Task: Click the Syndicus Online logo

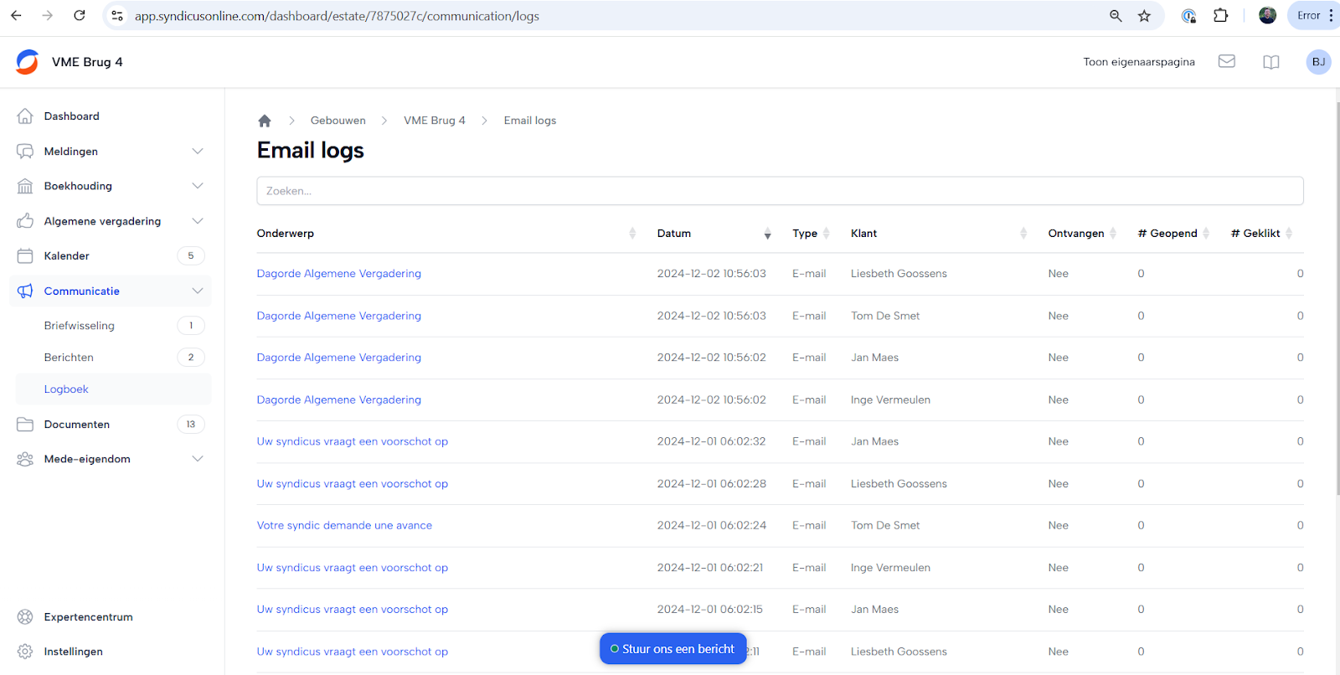Action: [x=28, y=62]
